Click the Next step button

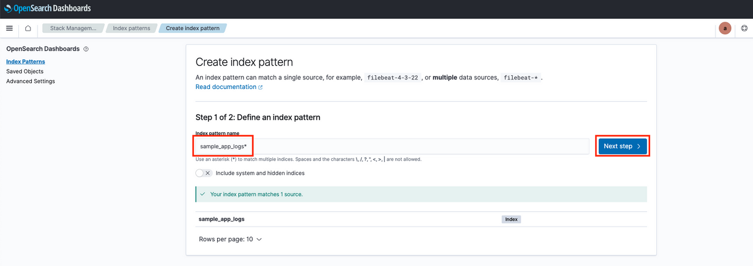point(622,146)
